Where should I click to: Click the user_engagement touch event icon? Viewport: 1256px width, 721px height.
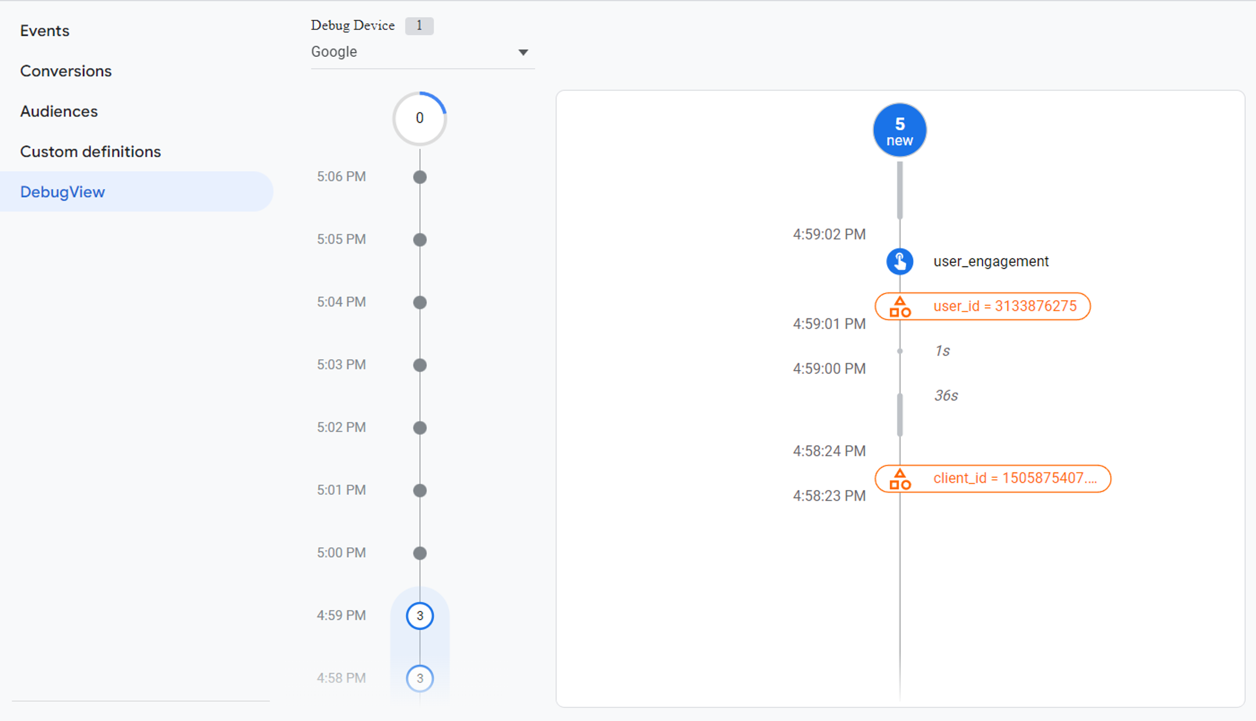899,261
